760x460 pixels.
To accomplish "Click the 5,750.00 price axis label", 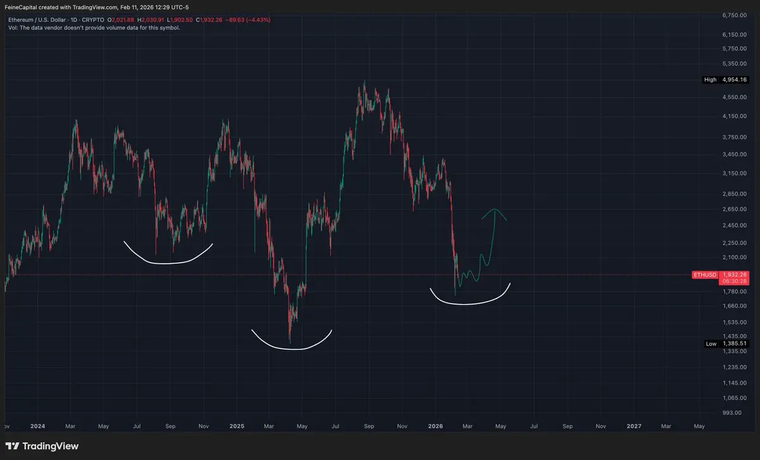I will tap(735, 48).
